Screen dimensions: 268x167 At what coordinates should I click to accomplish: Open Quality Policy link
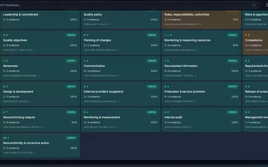pyautogui.click(x=97, y=24)
